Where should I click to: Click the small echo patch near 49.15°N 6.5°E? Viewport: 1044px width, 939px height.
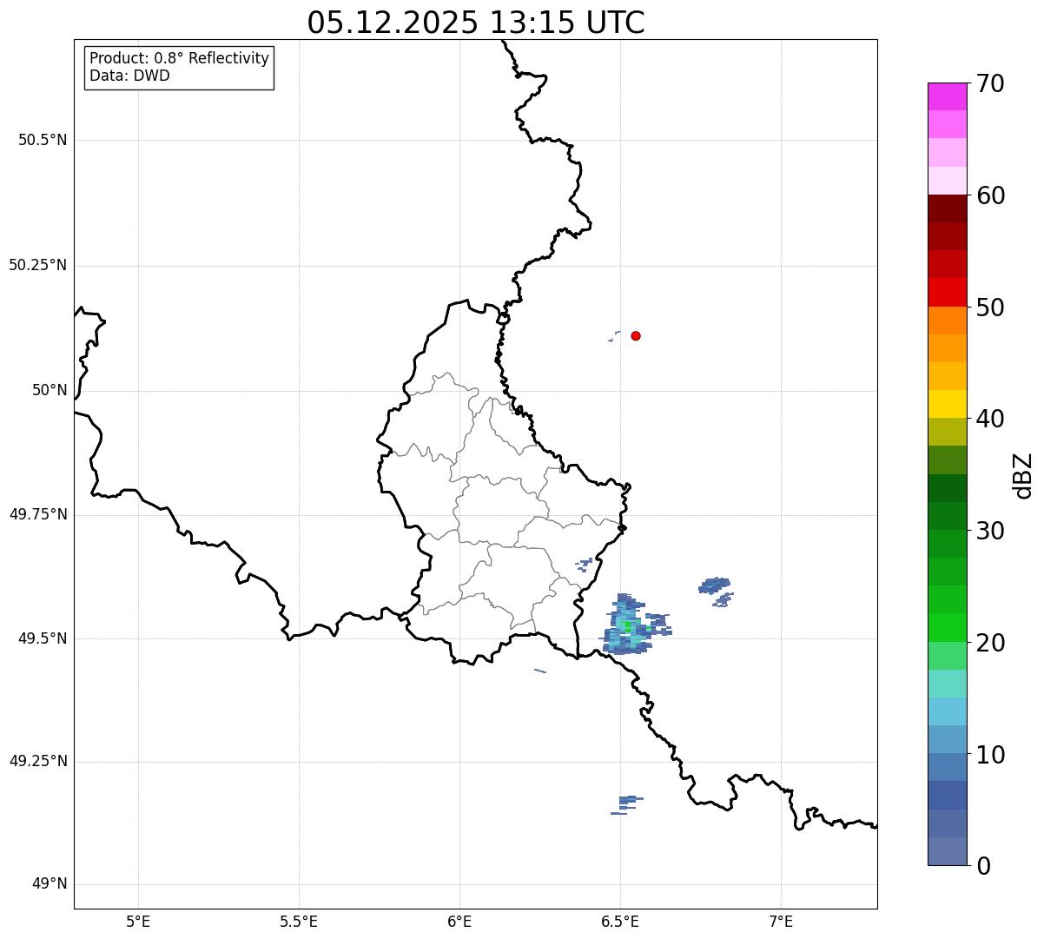click(627, 805)
